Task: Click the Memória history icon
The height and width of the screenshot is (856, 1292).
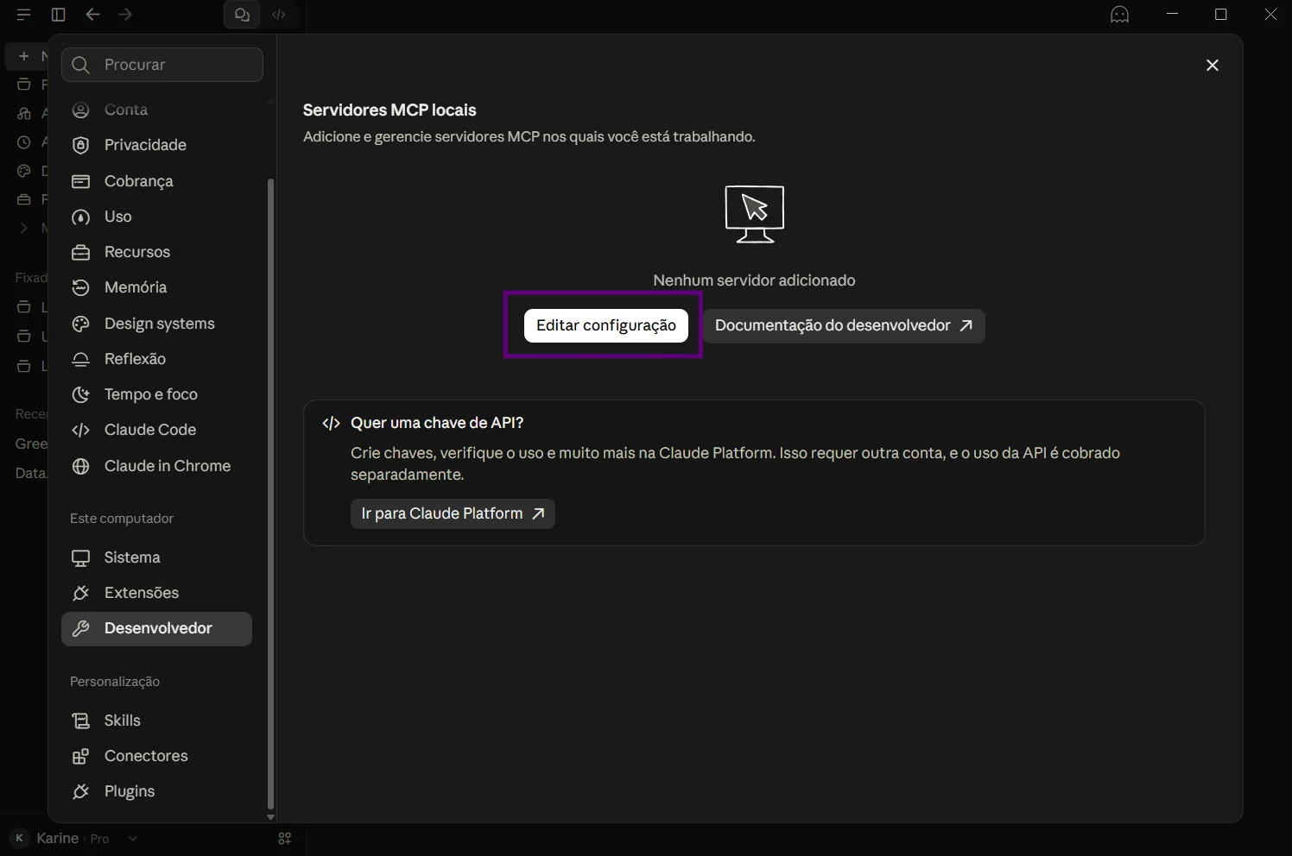Action: pos(80,288)
